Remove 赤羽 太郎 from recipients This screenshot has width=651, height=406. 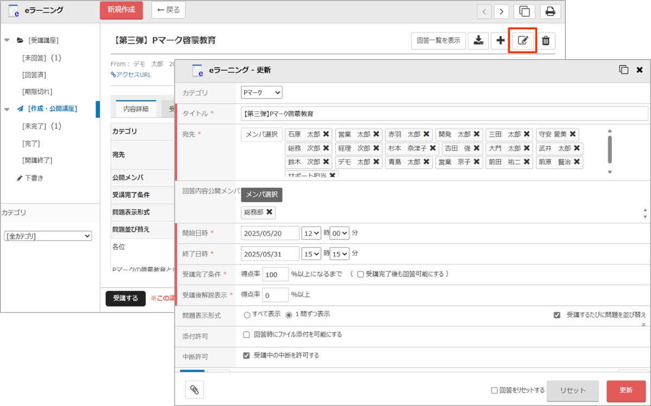point(426,134)
